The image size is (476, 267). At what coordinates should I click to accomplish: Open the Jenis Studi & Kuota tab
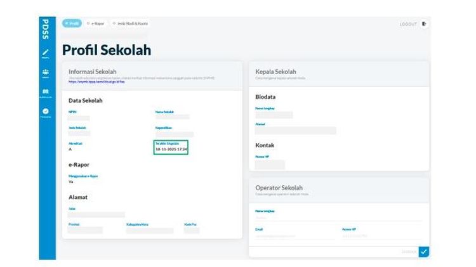click(x=130, y=23)
